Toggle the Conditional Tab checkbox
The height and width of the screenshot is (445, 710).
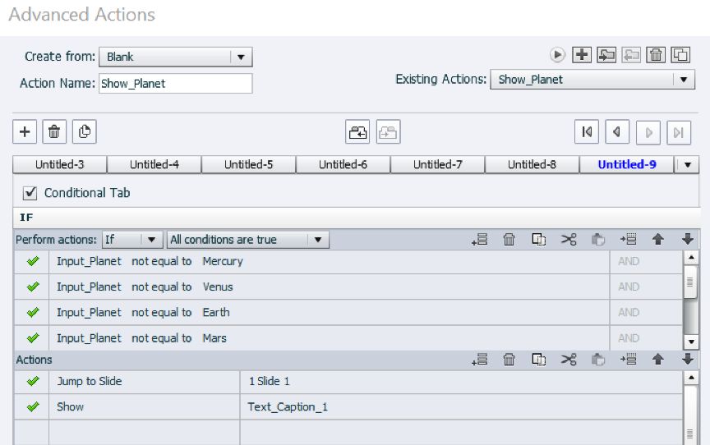(x=30, y=193)
